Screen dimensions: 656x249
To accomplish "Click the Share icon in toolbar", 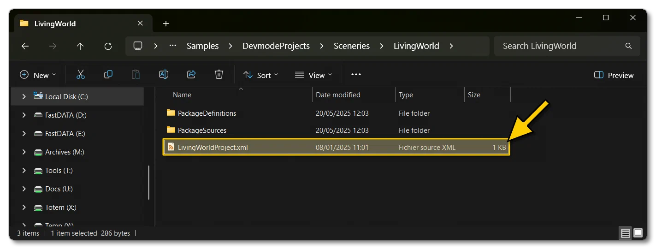I will click(191, 75).
